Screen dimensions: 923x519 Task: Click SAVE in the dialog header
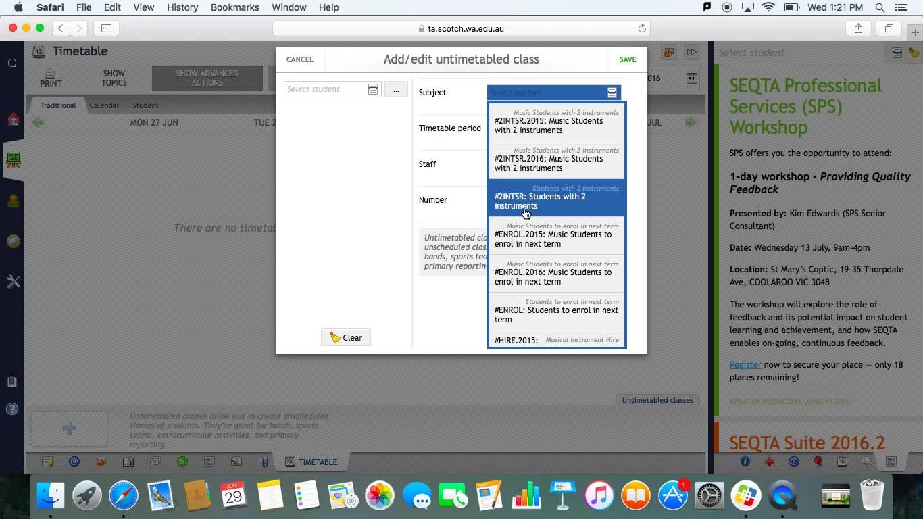point(627,59)
